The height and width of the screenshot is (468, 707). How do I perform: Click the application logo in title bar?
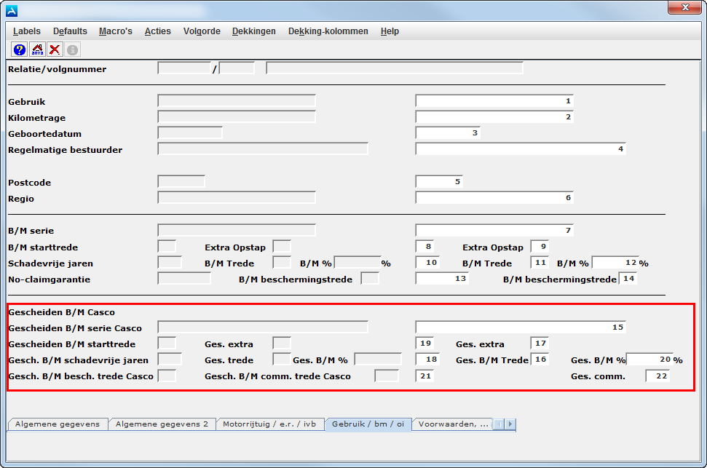[x=12, y=11]
